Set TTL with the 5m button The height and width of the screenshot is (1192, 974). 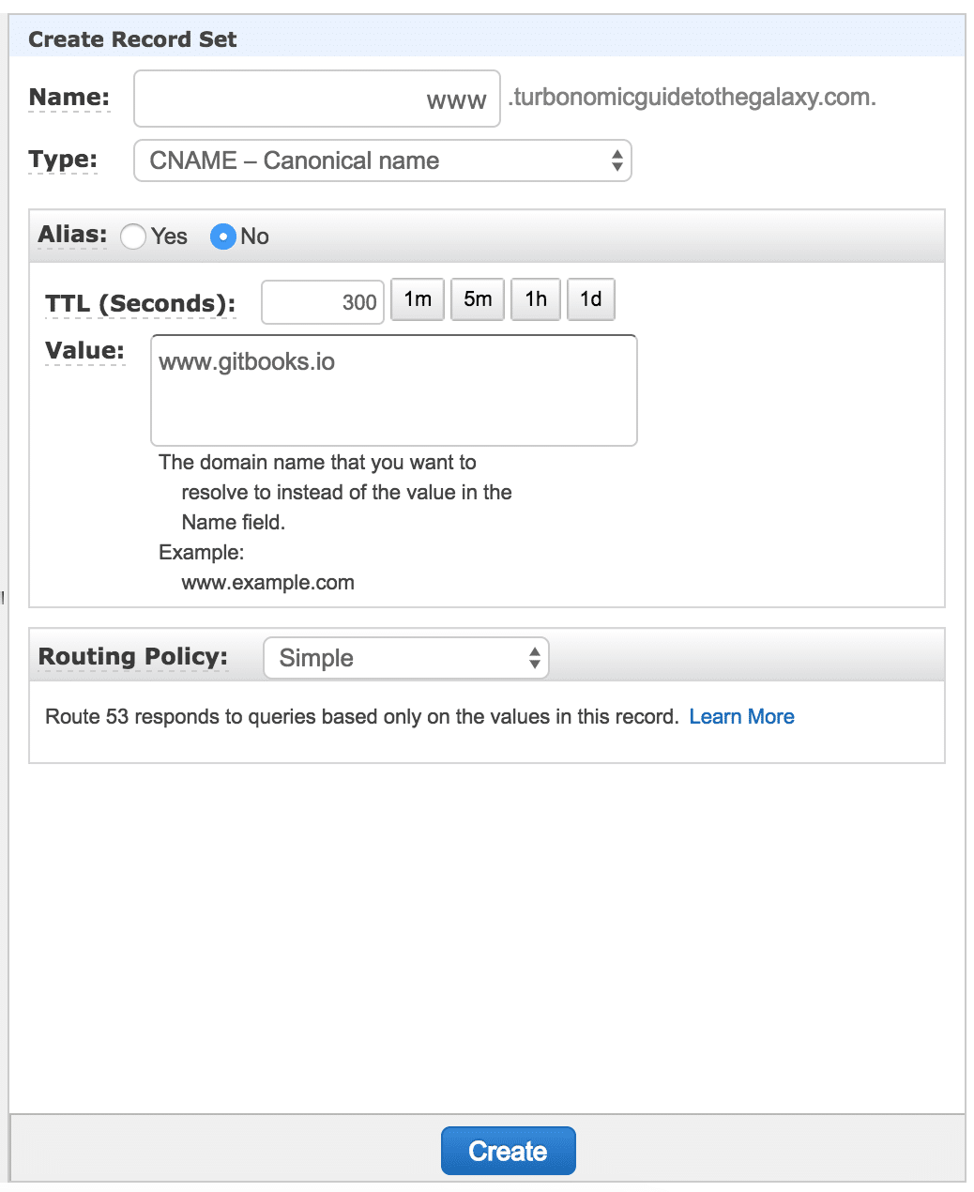point(478,299)
